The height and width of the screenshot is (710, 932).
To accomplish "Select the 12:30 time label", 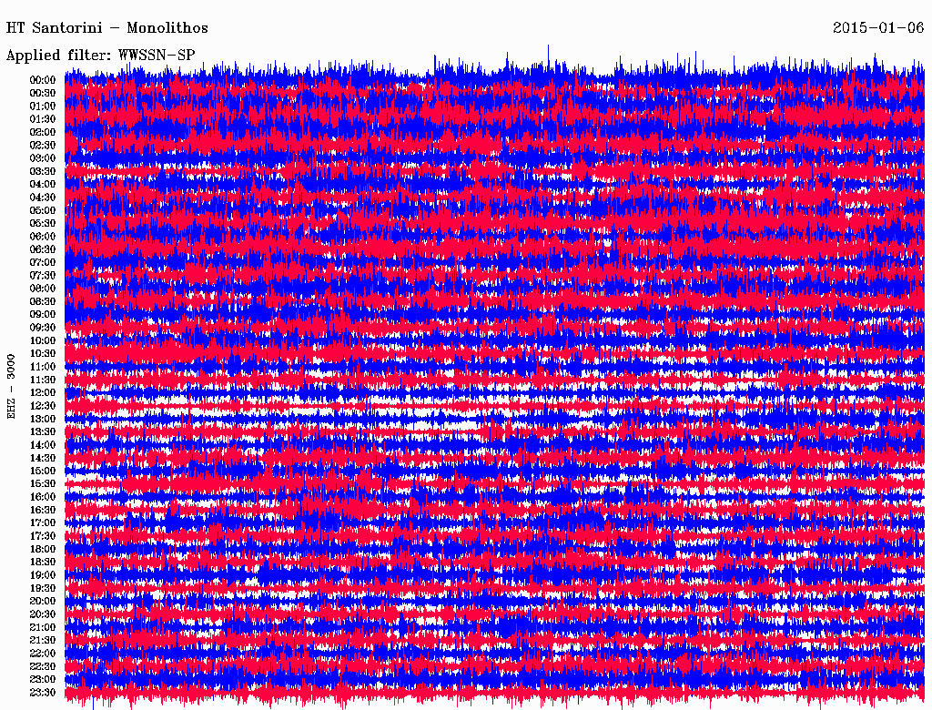I will pyautogui.click(x=43, y=406).
